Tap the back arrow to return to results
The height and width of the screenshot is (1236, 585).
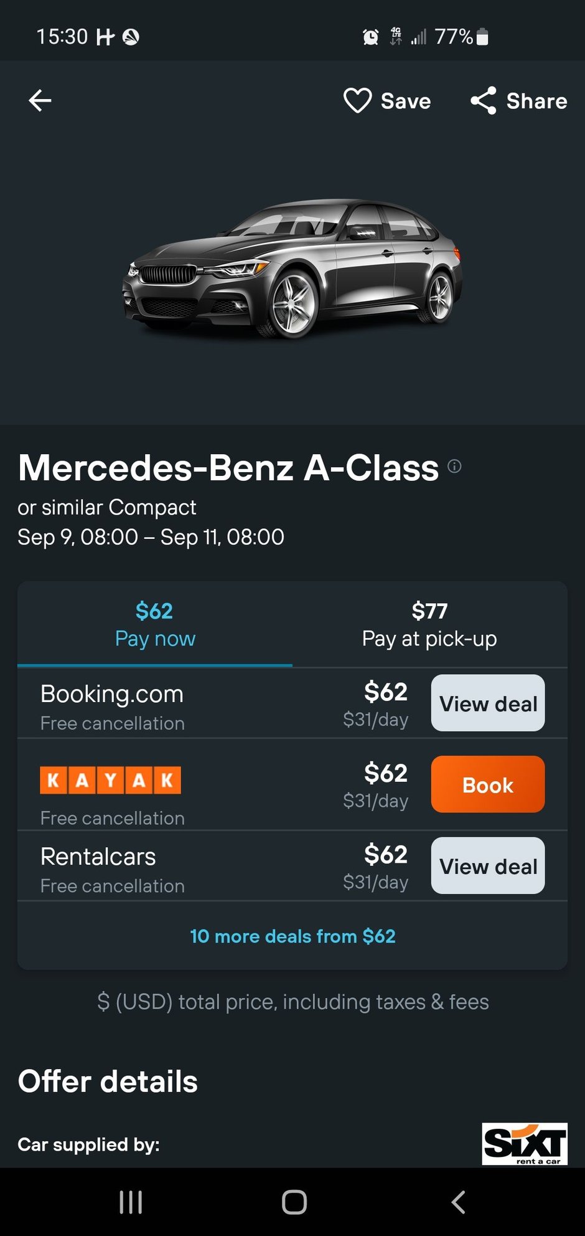pos(39,100)
